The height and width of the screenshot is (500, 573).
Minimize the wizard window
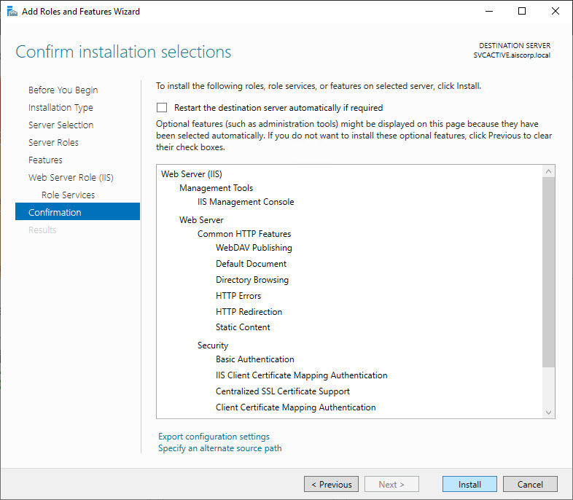pos(488,11)
